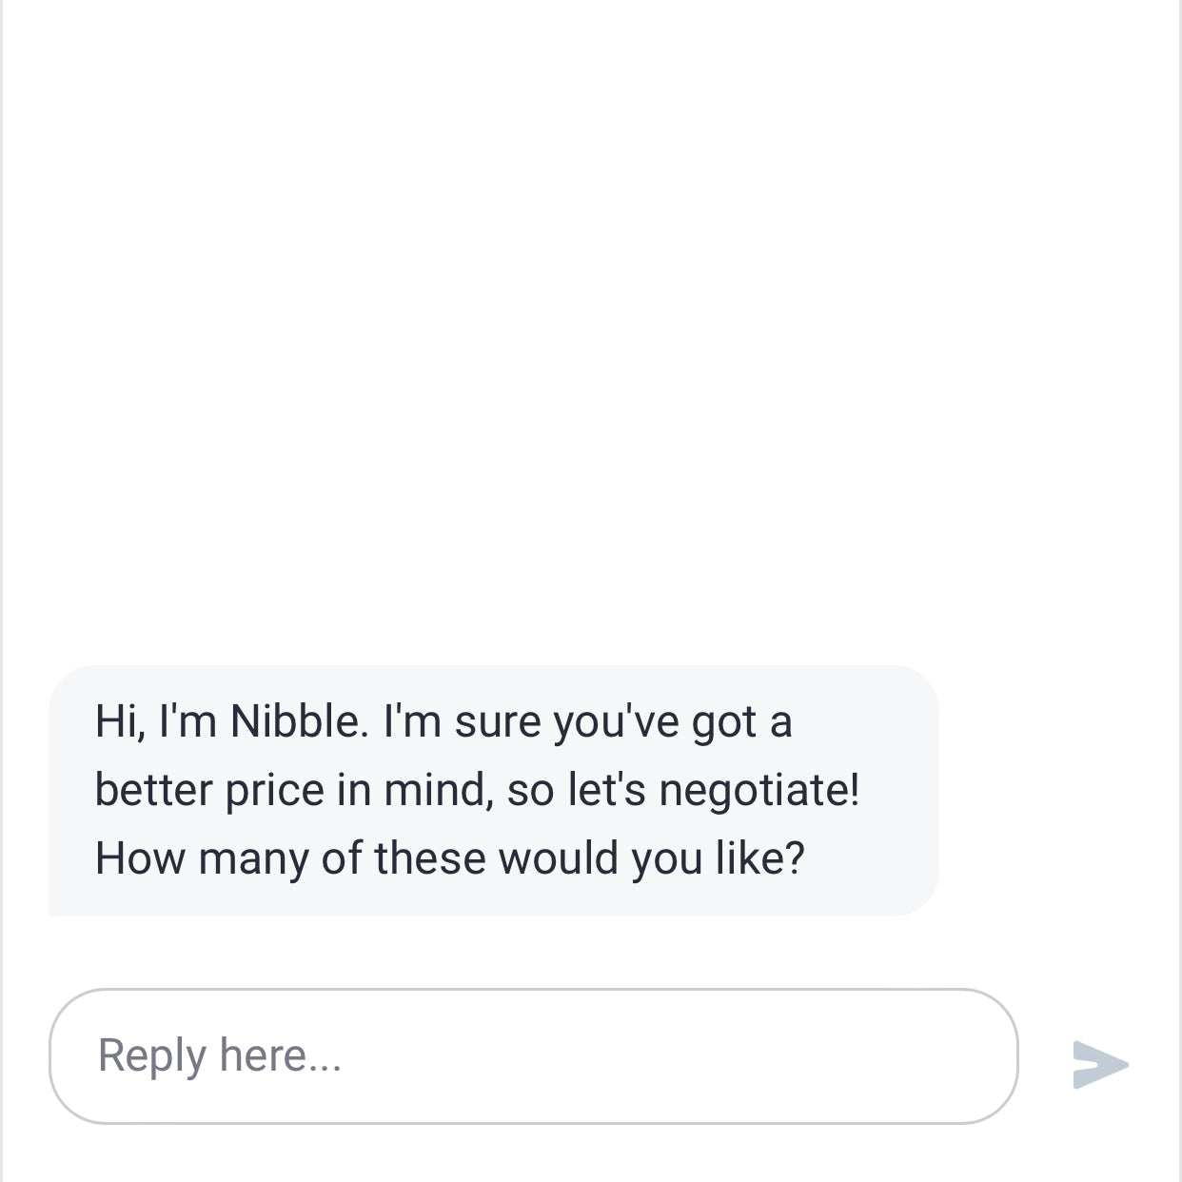The height and width of the screenshot is (1182, 1182).
Task: Focus the "Reply here..." input field
Action: point(533,1056)
